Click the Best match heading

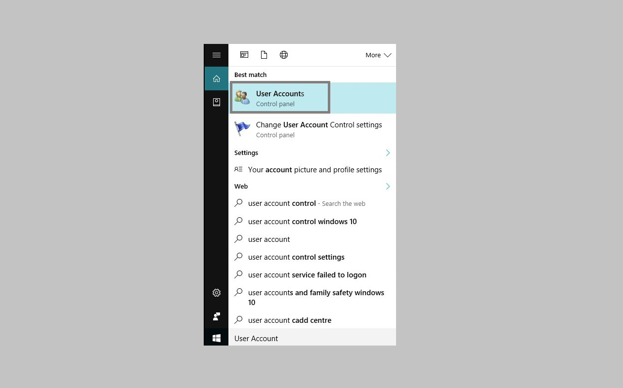tap(250, 75)
